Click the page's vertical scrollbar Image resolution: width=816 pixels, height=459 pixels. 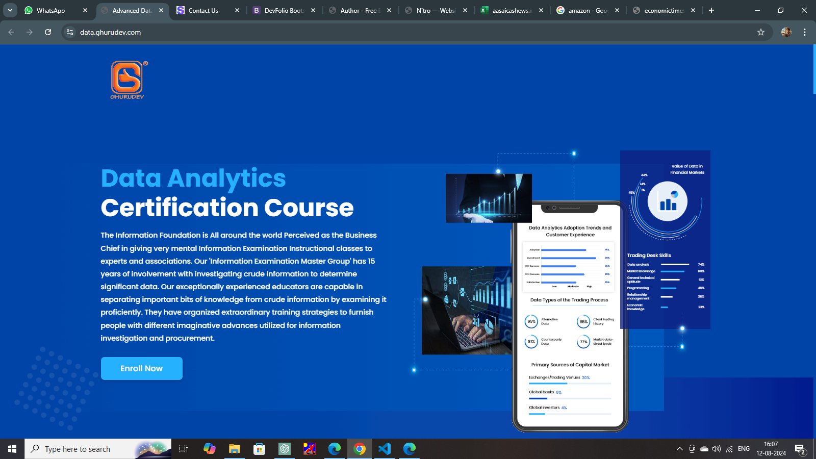814,69
